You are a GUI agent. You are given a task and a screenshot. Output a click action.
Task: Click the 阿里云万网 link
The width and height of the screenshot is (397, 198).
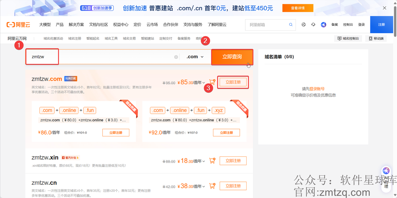17,38
